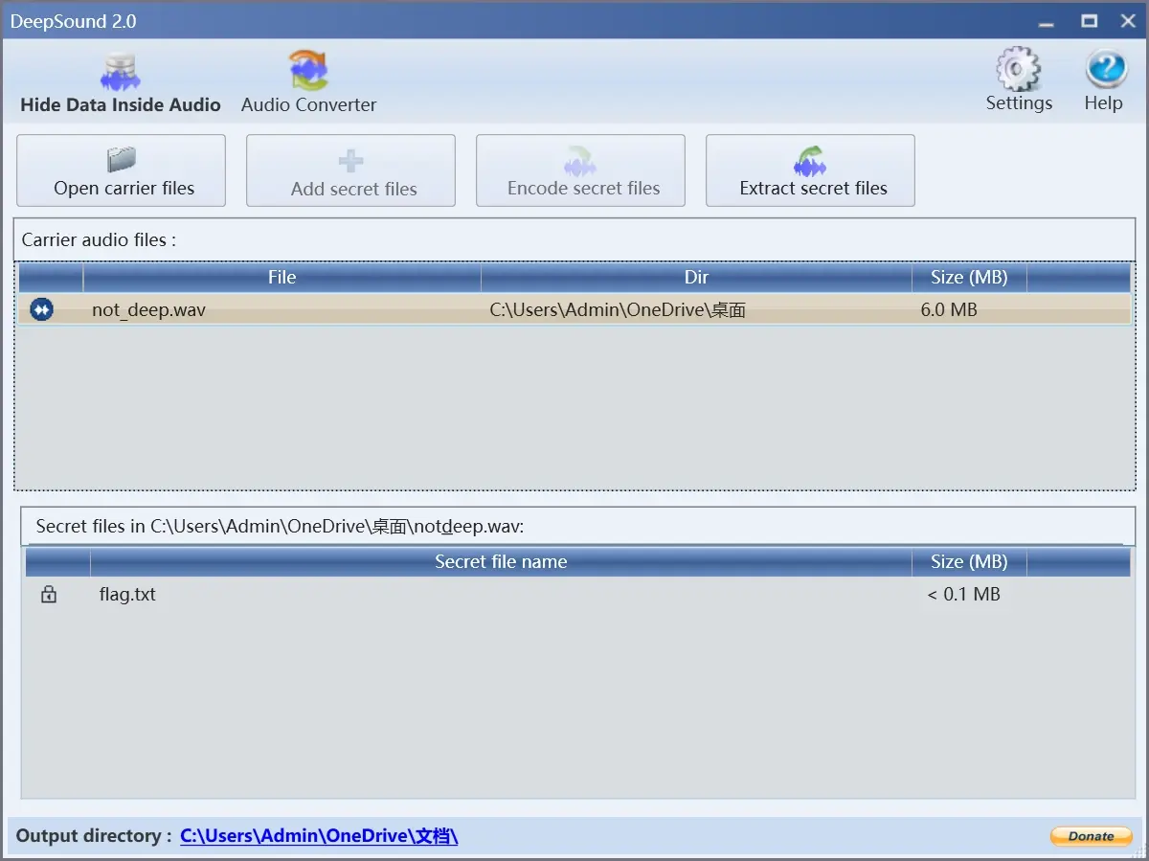The height and width of the screenshot is (861, 1149).
Task: Select the C:\Users\Admin\OneDrive\桌面 directory cell
Action: coord(618,310)
